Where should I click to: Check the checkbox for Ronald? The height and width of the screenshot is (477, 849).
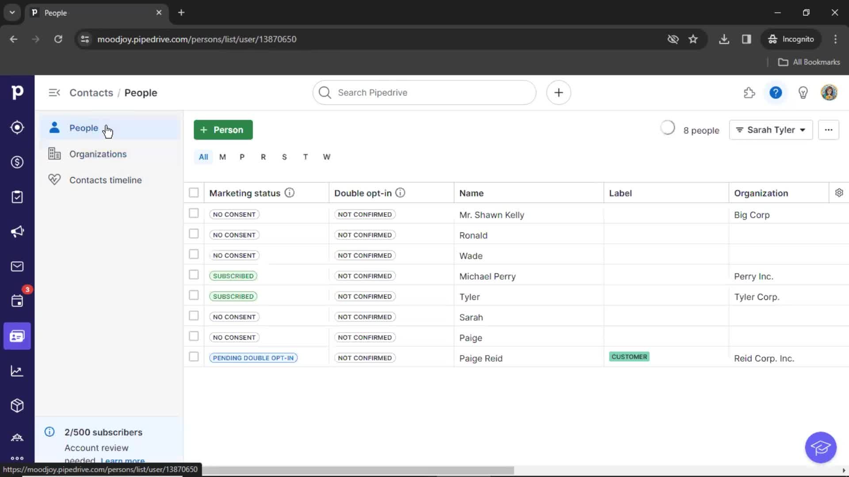tap(194, 234)
